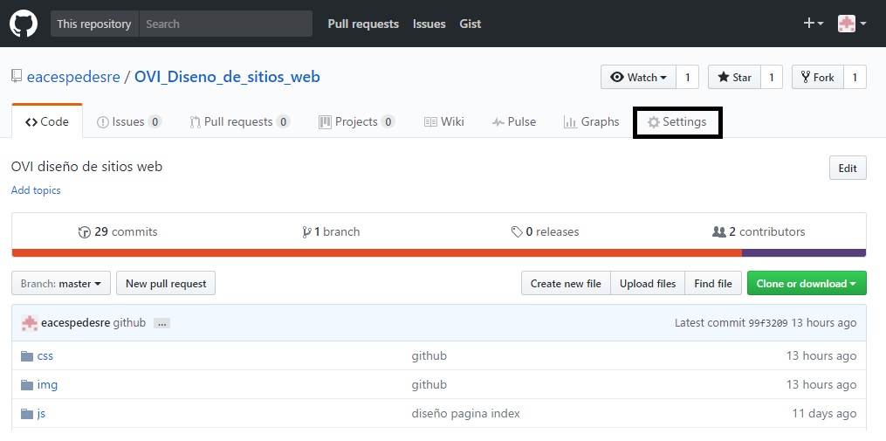Switch to the repository Pull requests tab
Viewport: 886px width, 441px height.
coord(240,121)
